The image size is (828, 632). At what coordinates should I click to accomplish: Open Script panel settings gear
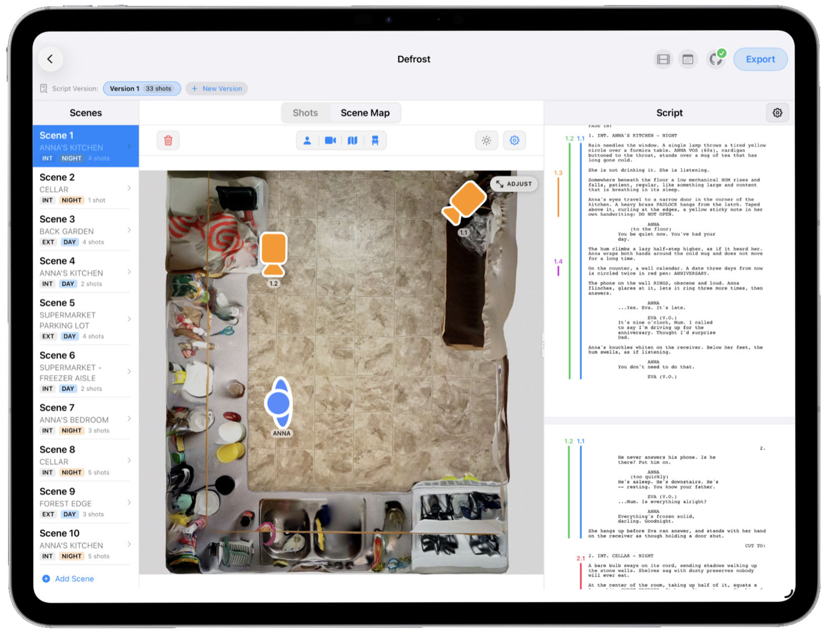click(777, 113)
